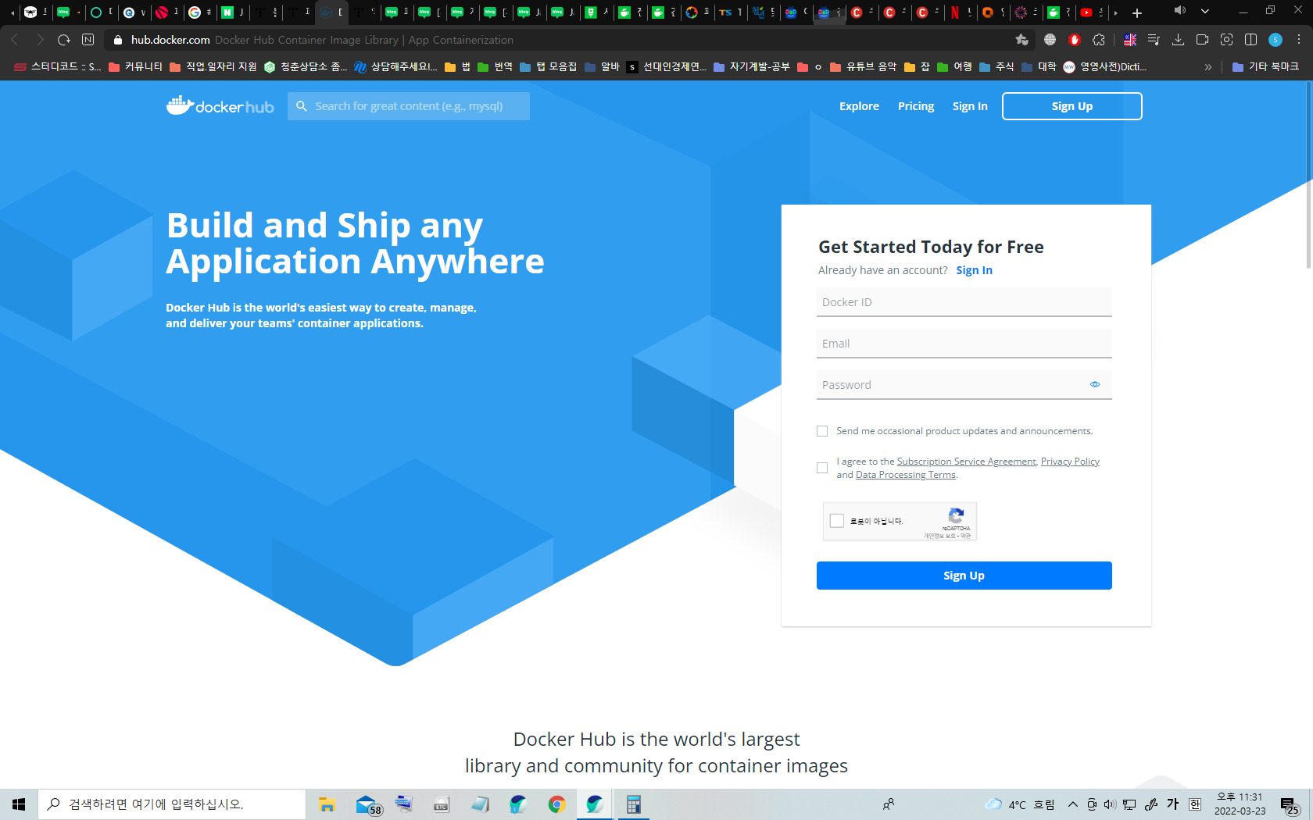Tick the Subscription Service Agreement checkbox
Viewport: 1313px width, 820px height.
pos(822,468)
